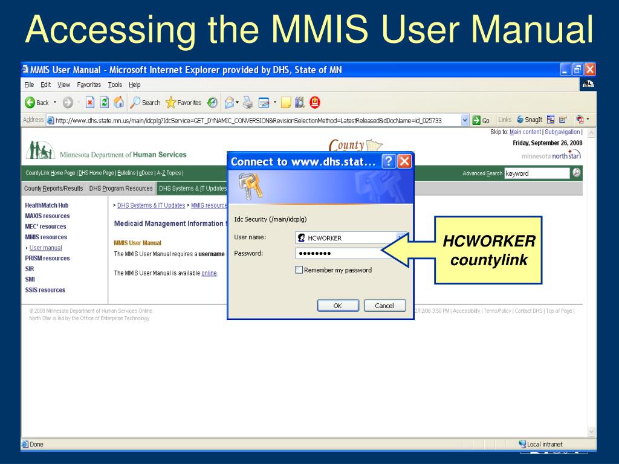The width and height of the screenshot is (619, 464).
Task: Open the Favorites star button
Action: (x=184, y=103)
